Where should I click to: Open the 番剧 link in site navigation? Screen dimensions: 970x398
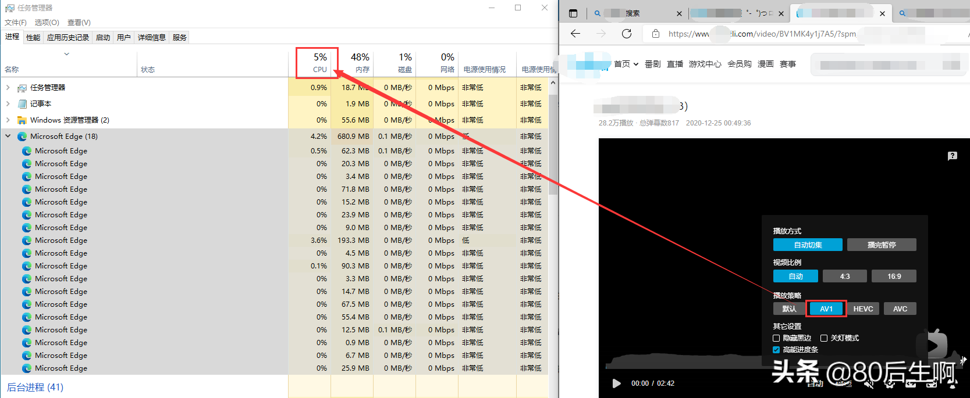coord(652,64)
